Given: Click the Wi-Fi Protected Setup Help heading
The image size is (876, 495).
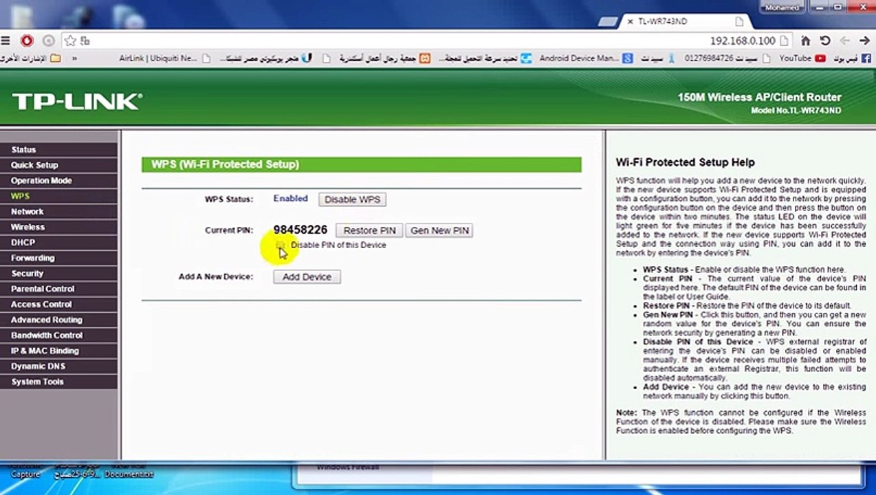Looking at the screenshot, I should 685,162.
